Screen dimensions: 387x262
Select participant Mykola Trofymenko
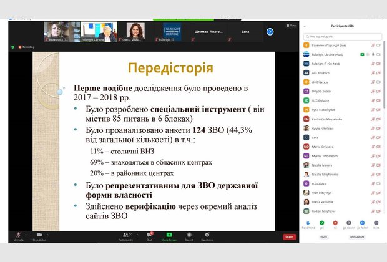[x=342, y=156]
